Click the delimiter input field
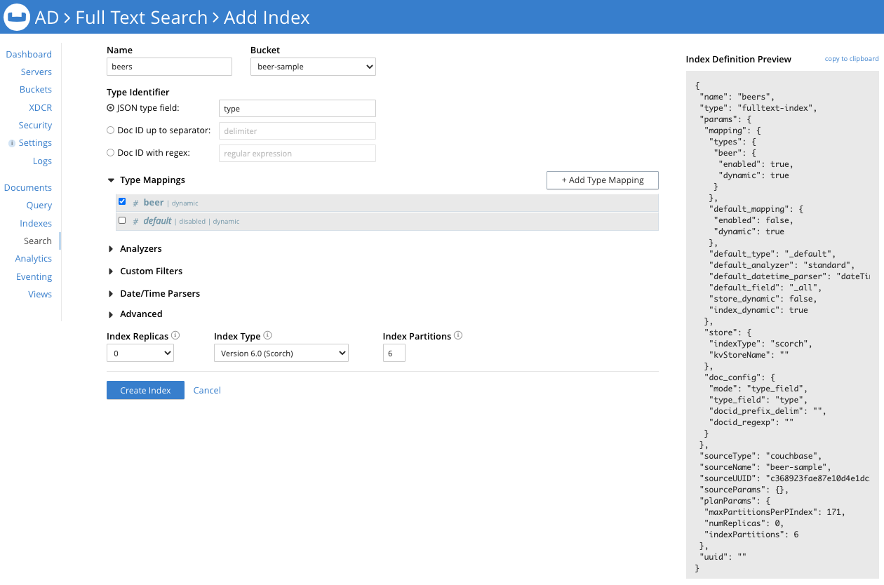884x585 pixels. pyautogui.click(x=297, y=130)
